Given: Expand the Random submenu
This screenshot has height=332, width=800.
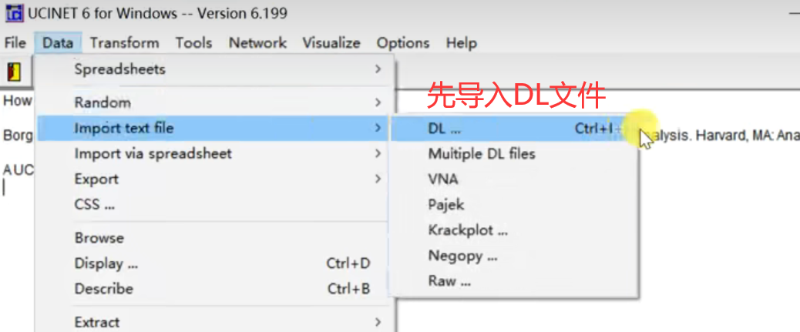Looking at the screenshot, I should [x=214, y=102].
